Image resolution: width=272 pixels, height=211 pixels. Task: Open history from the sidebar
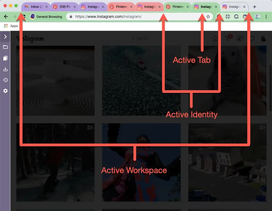[x=5, y=80]
